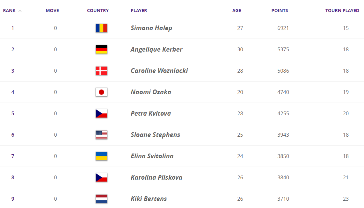This screenshot has height=208, width=364.
Task: Open Caroline Wozniacki's player profile
Action: coord(159,71)
